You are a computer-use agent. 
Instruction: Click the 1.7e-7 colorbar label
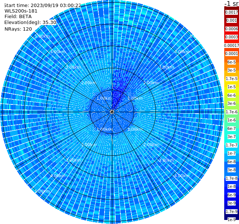(232, 145)
